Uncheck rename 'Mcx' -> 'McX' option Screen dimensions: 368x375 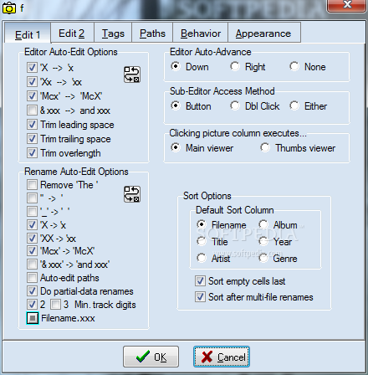32,251
